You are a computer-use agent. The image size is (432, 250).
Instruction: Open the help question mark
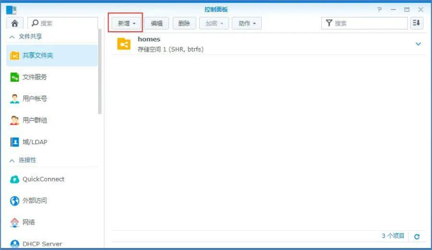380,10
